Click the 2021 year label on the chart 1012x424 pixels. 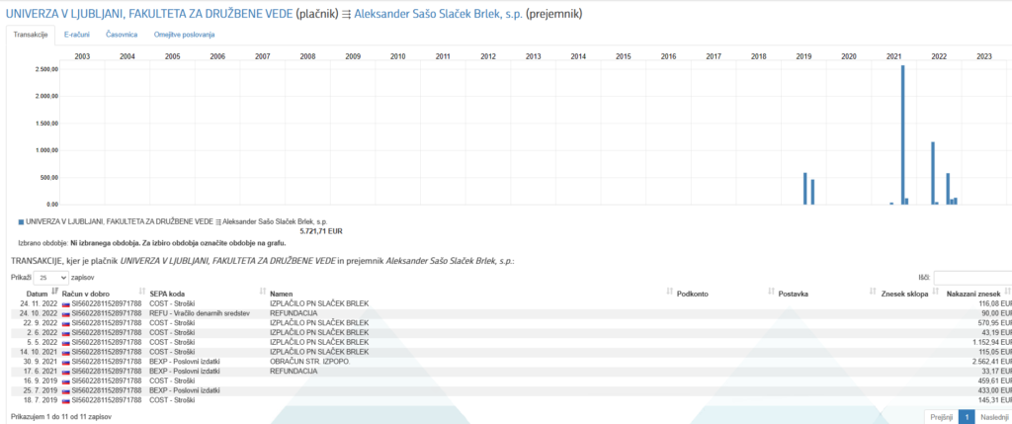tap(893, 56)
